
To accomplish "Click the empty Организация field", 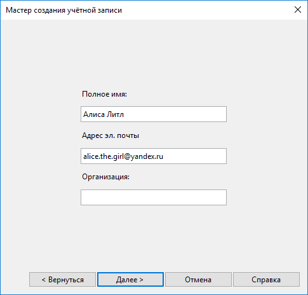I will click(x=154, y=198).
